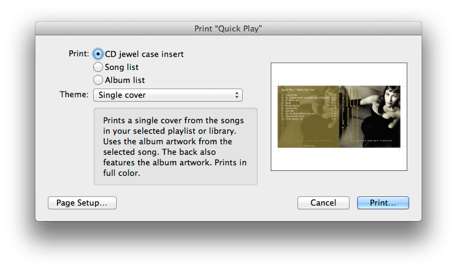Viewport: 457px width, 270px height.
Task: Open the Theme dropdown showing Single cover
Action: pos(168,95)
